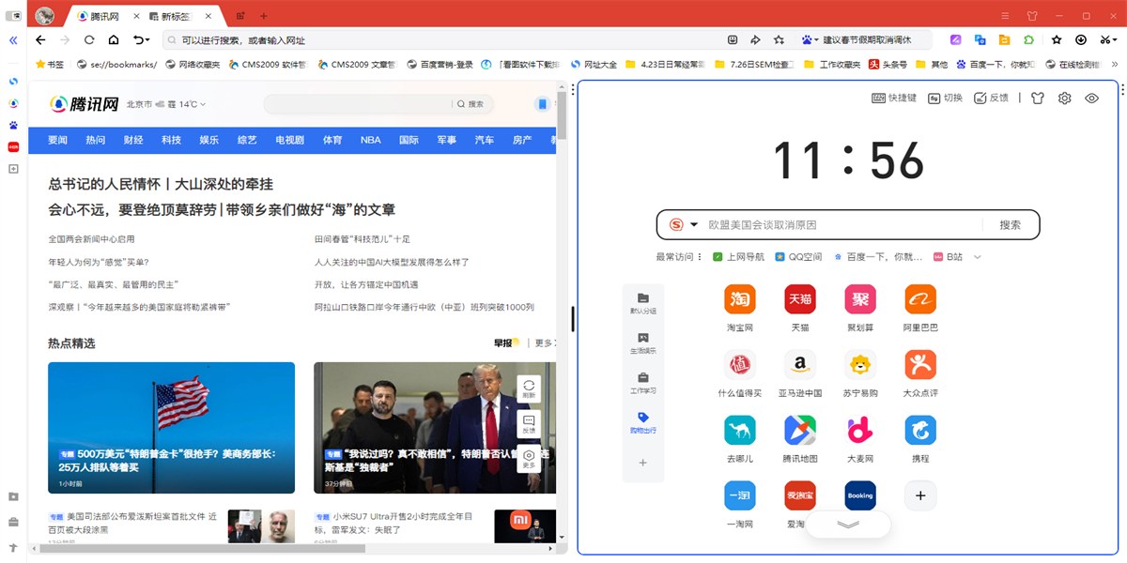The width and height of the screenshot is (1127, 563).
Task: Expand more shortcuts with the down chevron
Action: coord(847,524)
